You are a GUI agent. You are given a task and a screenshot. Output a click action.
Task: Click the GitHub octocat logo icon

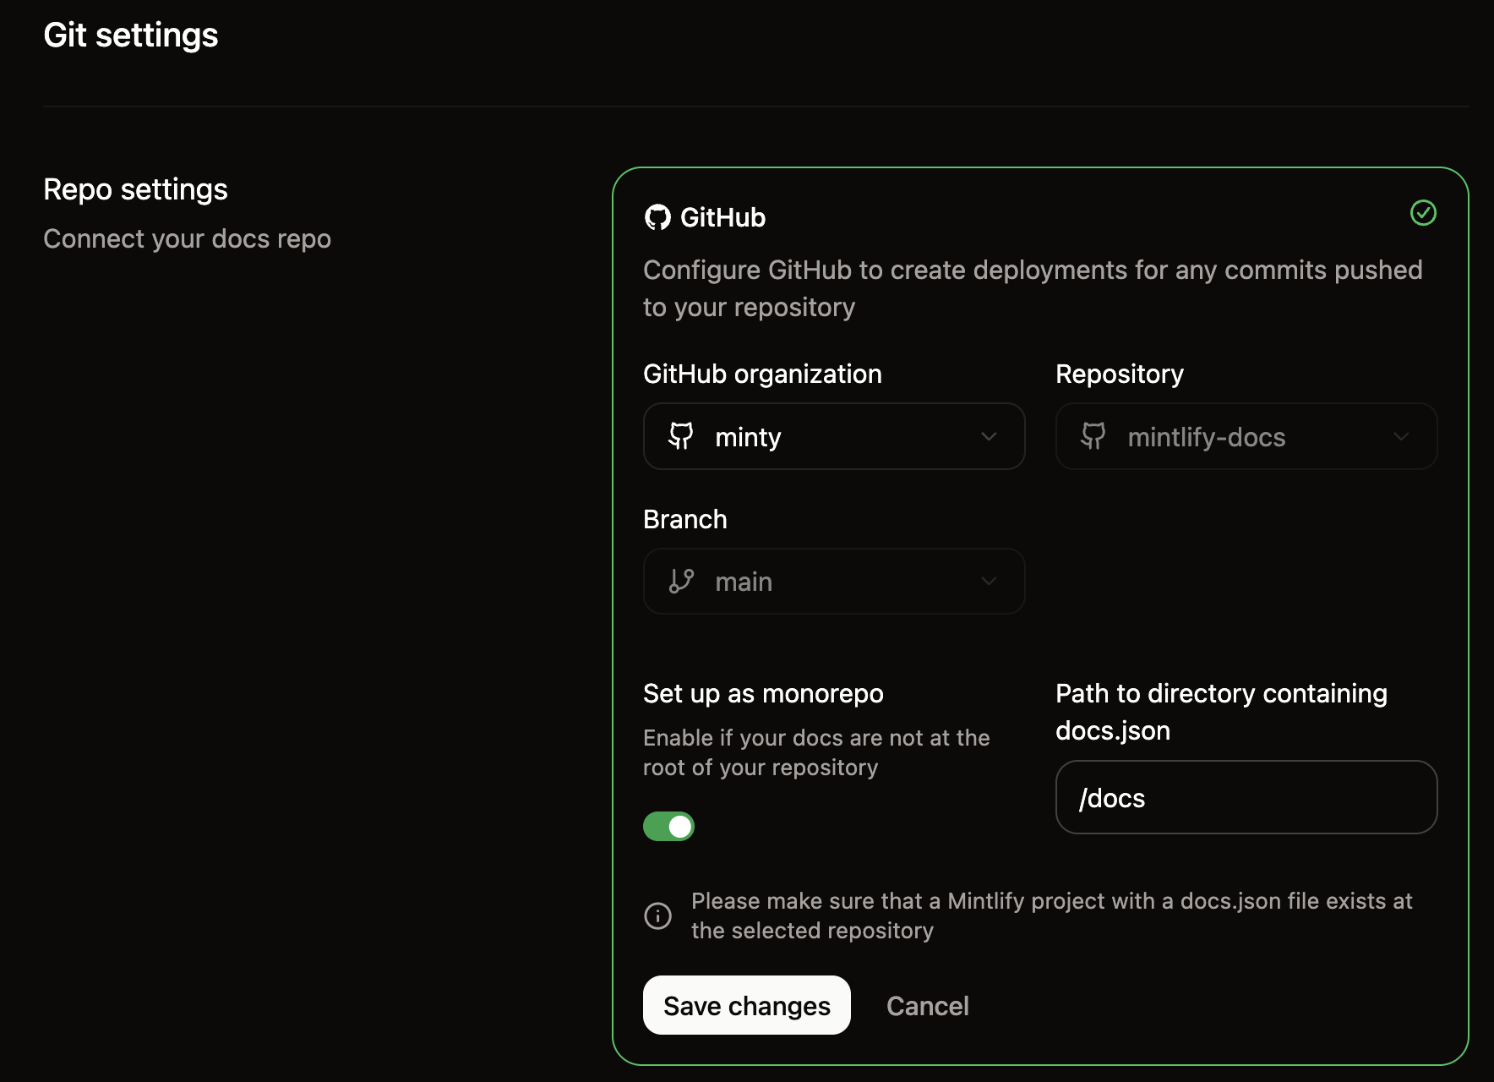point(657,217)
